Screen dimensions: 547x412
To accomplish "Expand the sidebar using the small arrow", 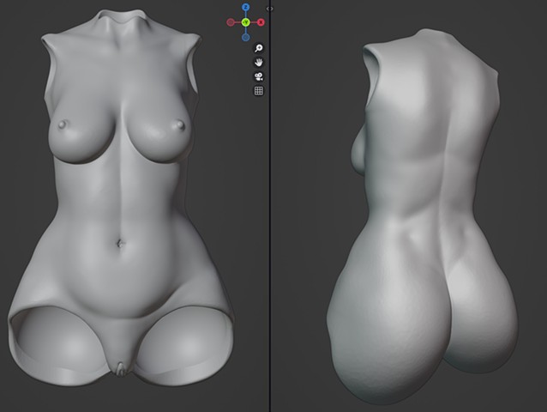I will click(269, 8).
